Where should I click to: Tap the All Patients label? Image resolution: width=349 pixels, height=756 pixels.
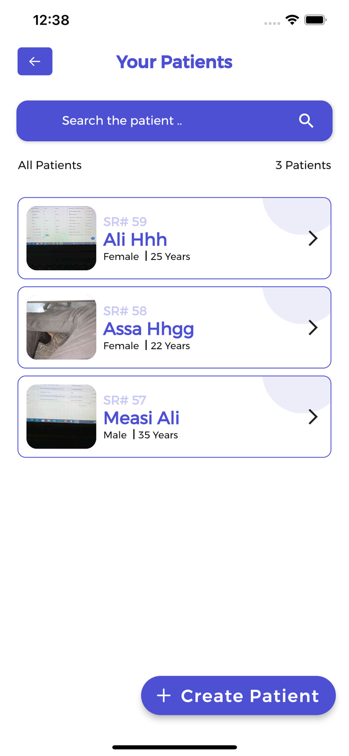click(50, 165)
